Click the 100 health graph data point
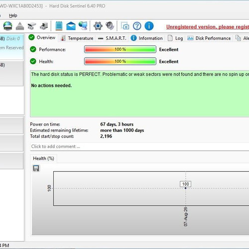 [185, 188]
